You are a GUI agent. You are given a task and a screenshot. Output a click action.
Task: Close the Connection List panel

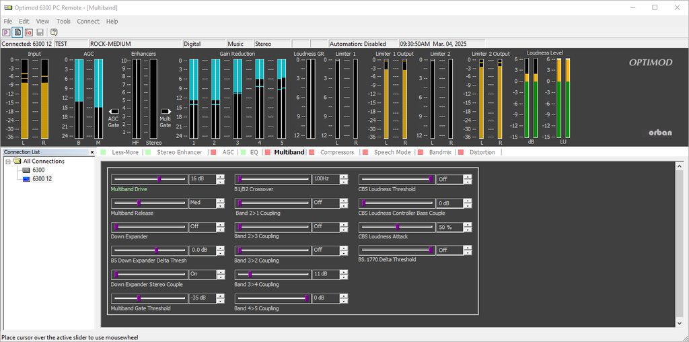coord(94,152)
